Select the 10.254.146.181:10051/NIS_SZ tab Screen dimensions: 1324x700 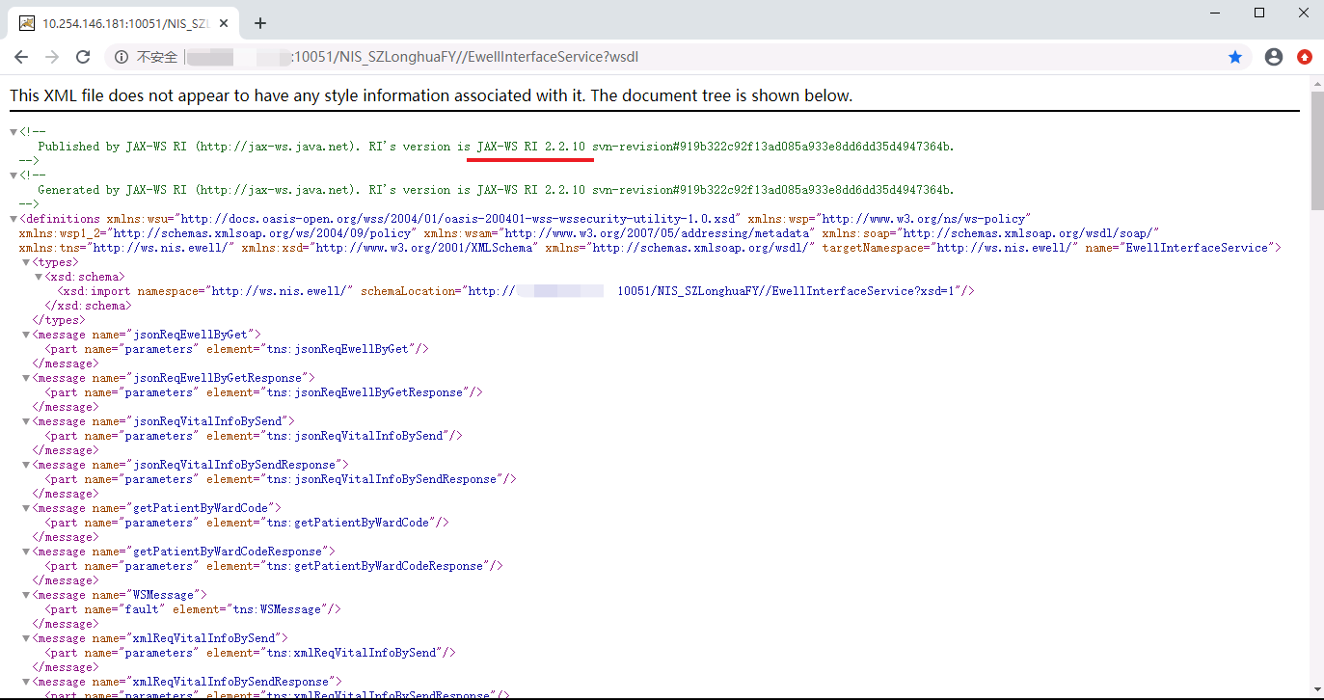(x=125, y=23)
